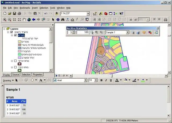Switch to the Source tab
The image size is (172, 123).
(x=16, y=75)
